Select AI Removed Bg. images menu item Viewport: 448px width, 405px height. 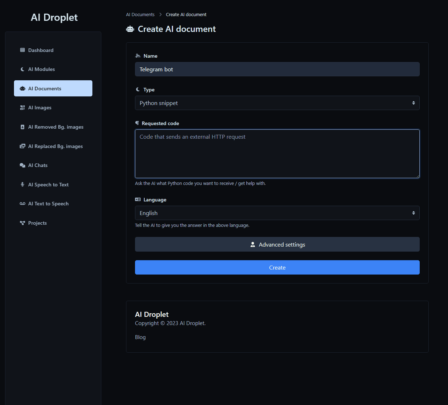tap(53, 127)
